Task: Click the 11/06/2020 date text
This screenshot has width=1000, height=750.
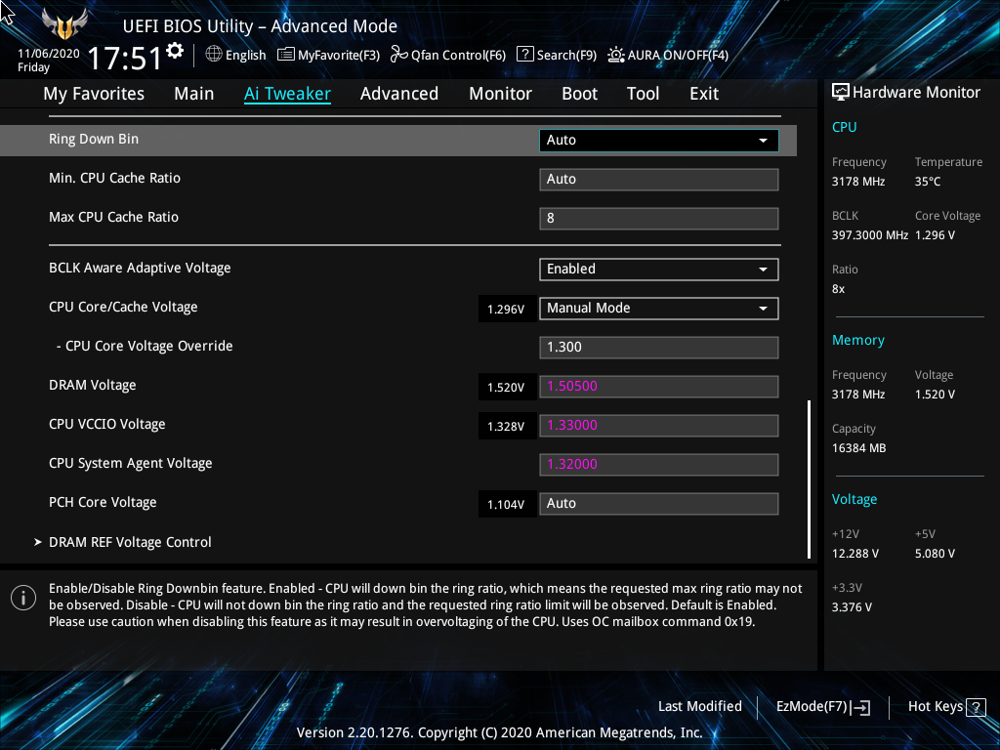Action: pos(49,54)
